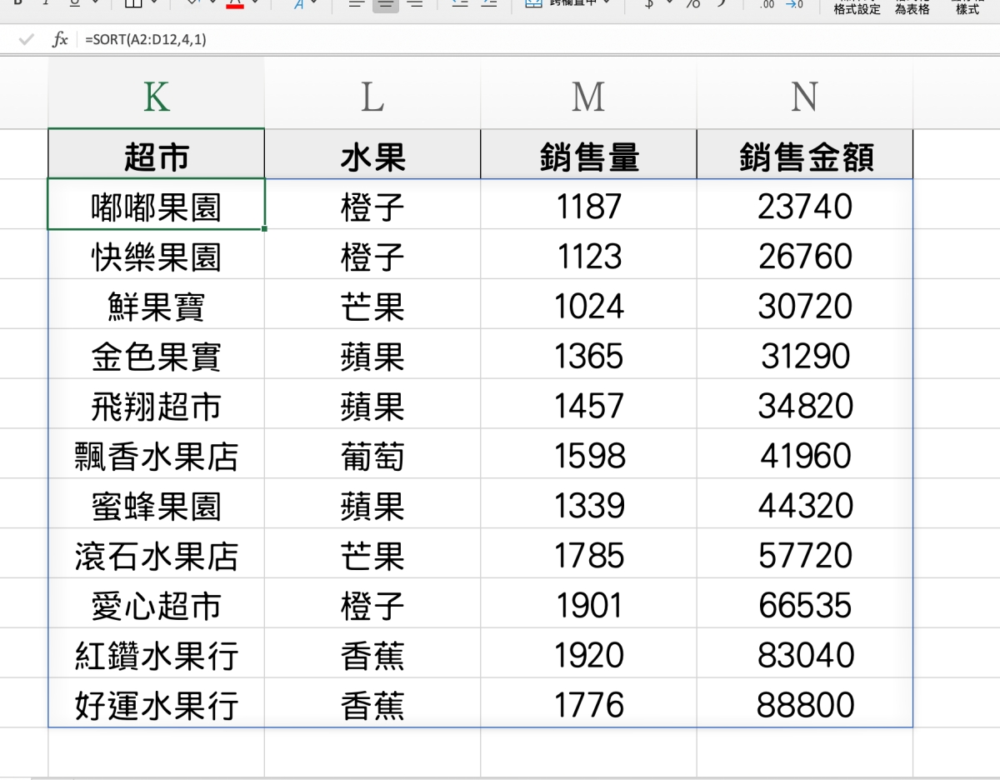This screenshot has width=1000, height=780.
Task: Click 香蕉 in the 紅鑽水果行 row
Action: coord(372,653)
